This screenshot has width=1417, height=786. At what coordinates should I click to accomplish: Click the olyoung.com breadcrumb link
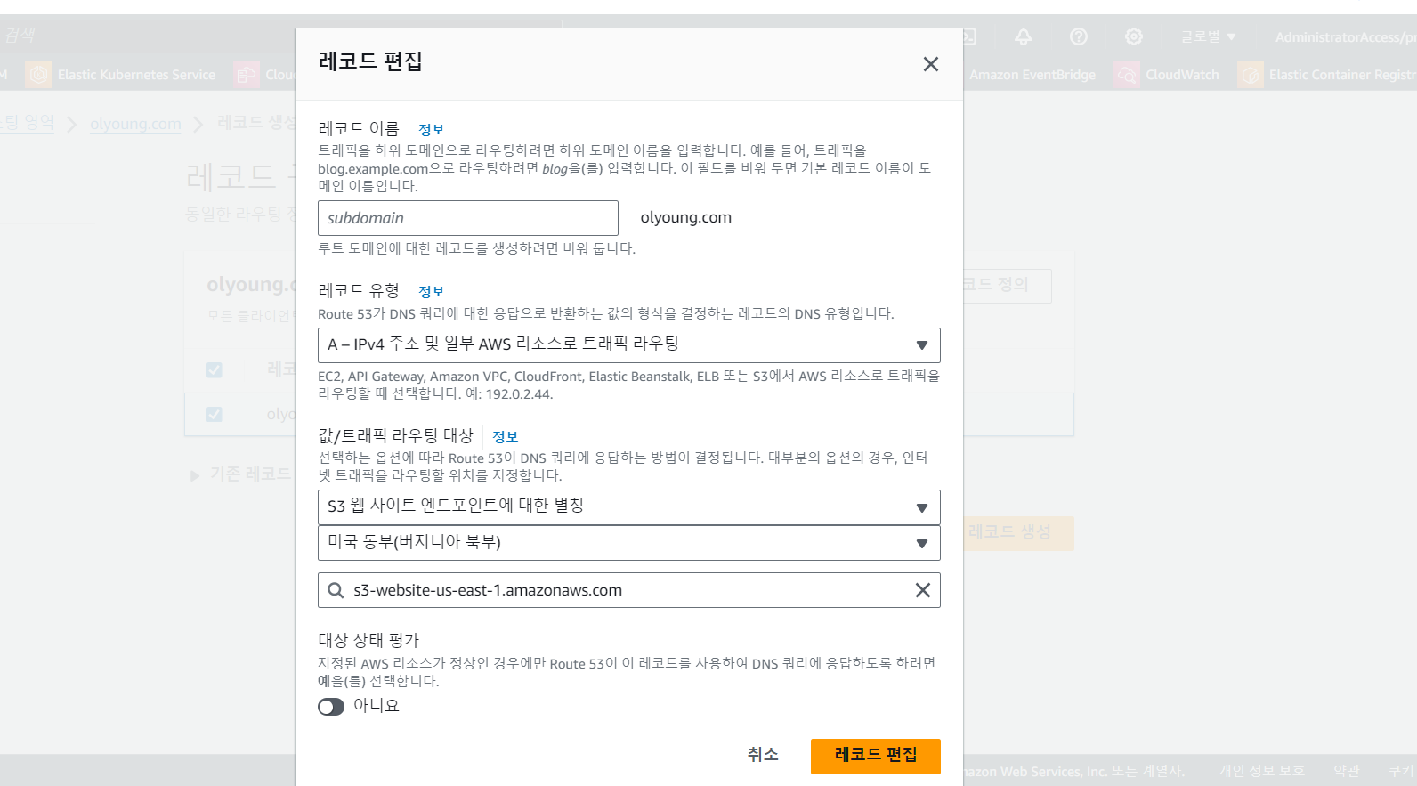click(135, 124)
